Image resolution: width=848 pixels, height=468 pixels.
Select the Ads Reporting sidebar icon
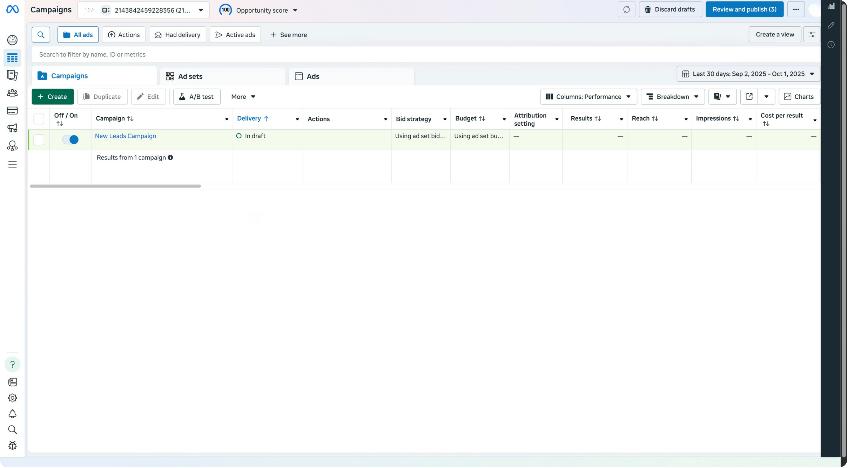(12, 75)
